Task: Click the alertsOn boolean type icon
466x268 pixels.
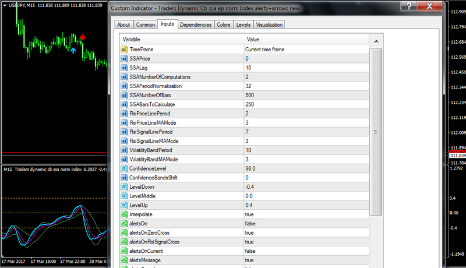Action: coord(124,224)
